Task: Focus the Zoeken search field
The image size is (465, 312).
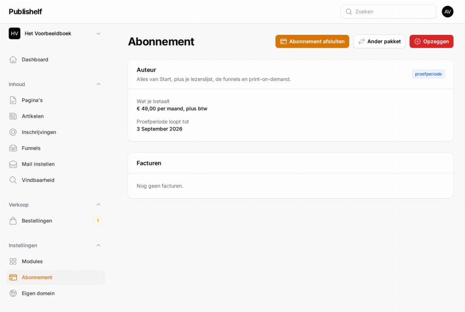Action: 388,12
